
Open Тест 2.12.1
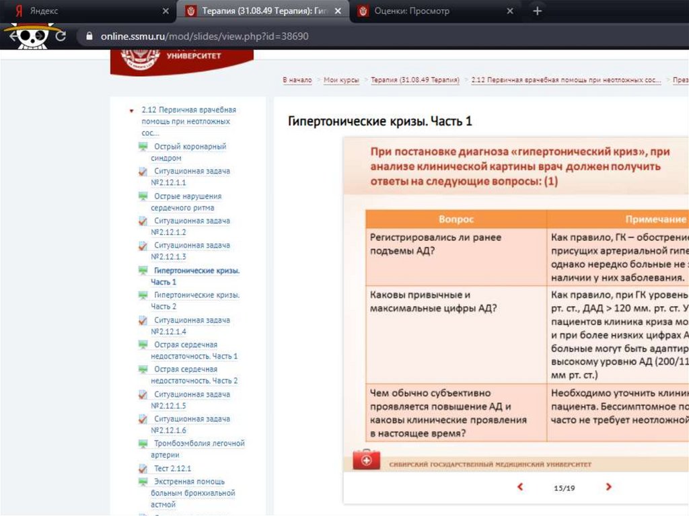(x=172, y=468)
